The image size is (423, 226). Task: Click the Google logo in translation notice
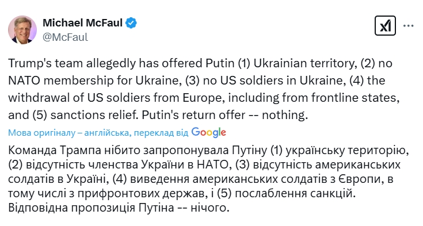(x=208, y=132)
